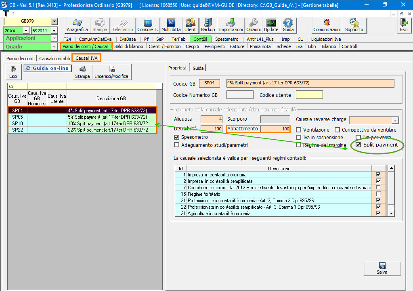
Task: Expand the Causale reverse charge dropdown
Action: 395,120
